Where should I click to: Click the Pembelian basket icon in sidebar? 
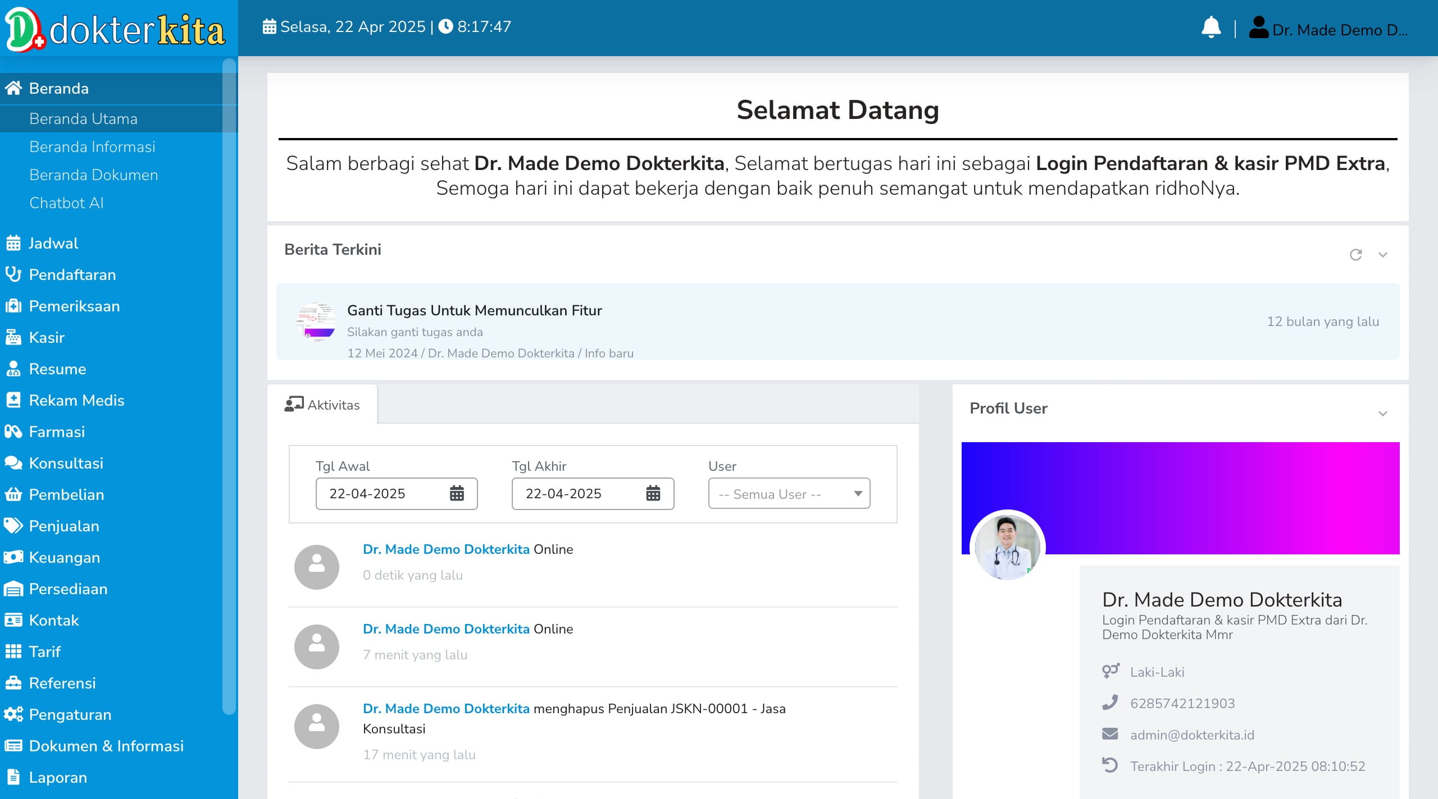point(13,494)
